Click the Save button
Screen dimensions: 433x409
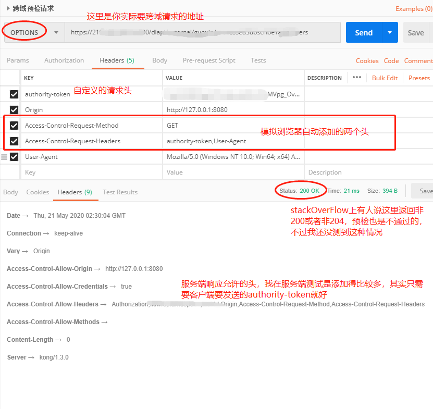(x=416, y=32)
